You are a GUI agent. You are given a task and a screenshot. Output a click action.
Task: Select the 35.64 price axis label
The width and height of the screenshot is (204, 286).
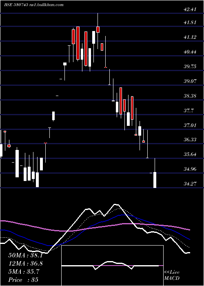(190, 154)
